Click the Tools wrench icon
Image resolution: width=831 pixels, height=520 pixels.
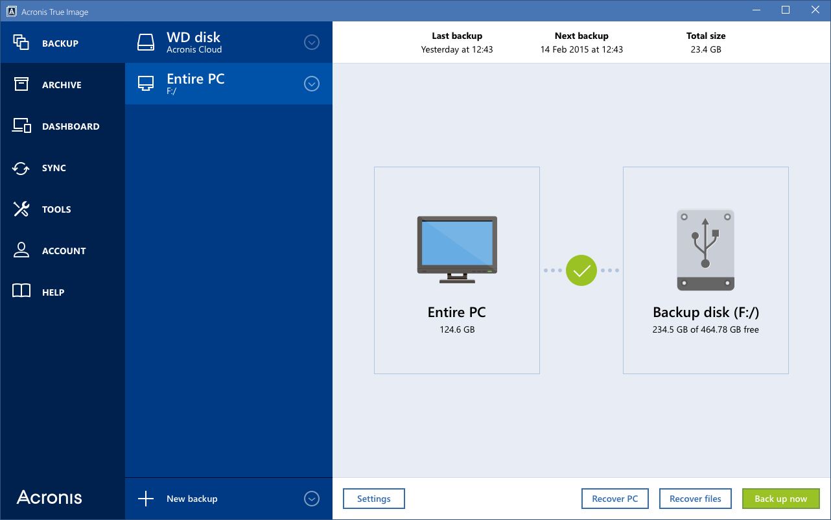tap(21, 209)
